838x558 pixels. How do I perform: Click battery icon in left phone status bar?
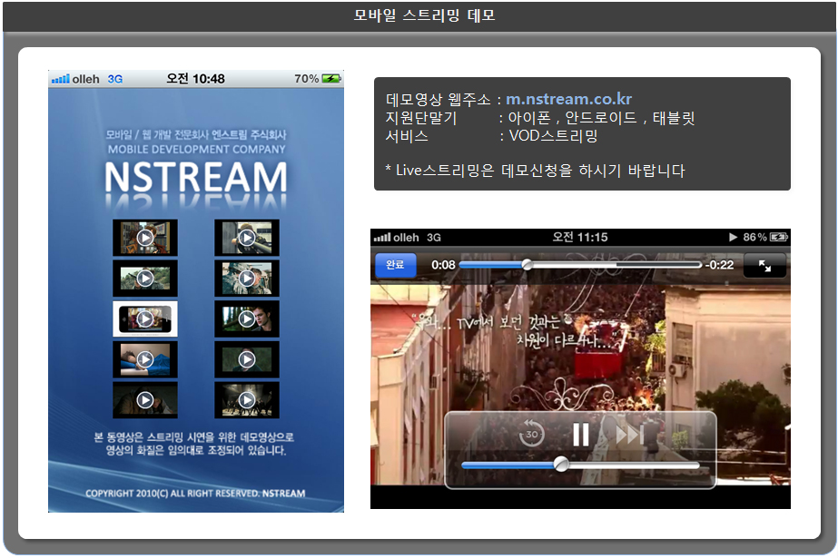[331, 79]
